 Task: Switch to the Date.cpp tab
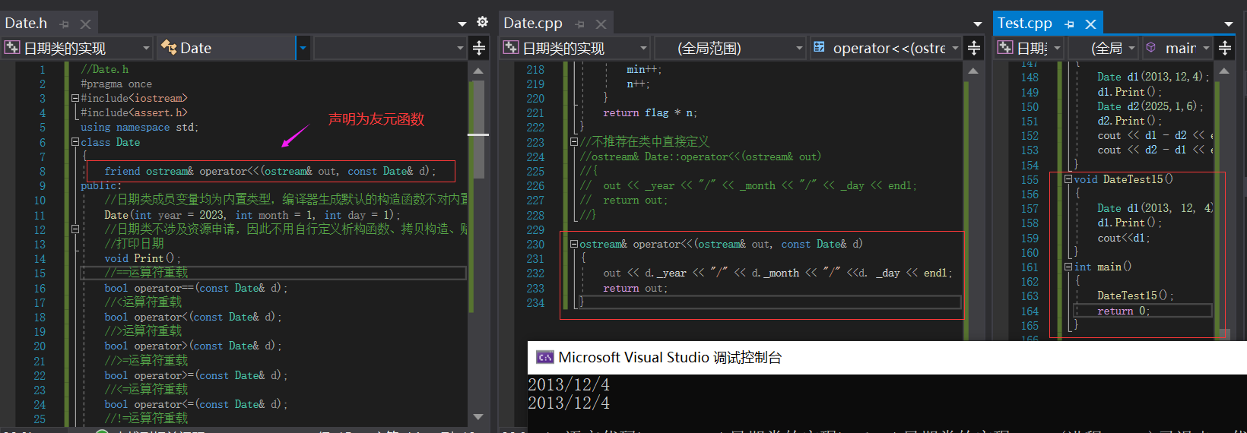[x=533, y=24]
